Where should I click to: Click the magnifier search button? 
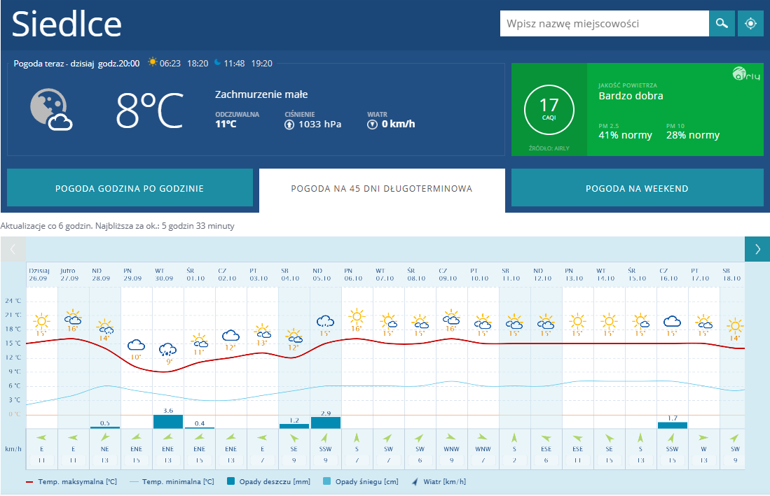click(x=722, y=24)
